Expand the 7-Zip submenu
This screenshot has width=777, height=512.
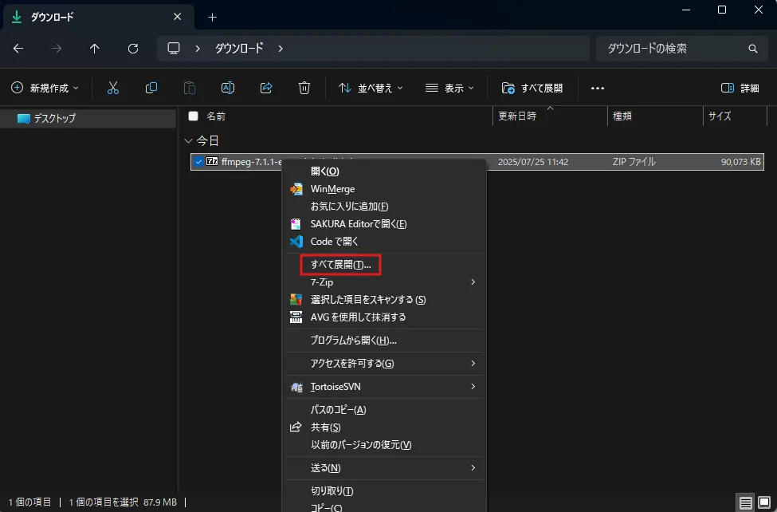pos(473,282)
